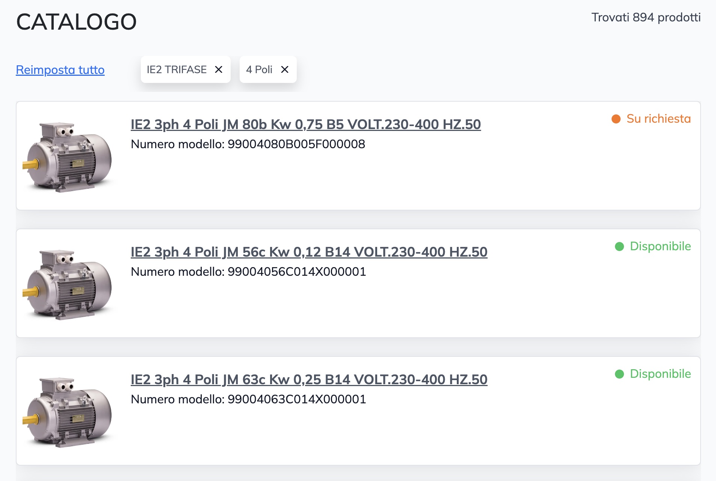Click the Su richiesta status text
The width and height of the screenshot is (716, 481).
[x=659, y=119]
